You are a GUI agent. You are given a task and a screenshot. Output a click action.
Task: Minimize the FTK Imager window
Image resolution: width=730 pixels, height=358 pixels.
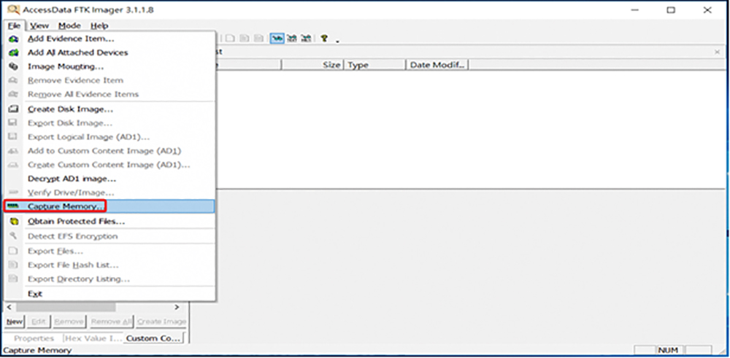(x=634, y=9)
